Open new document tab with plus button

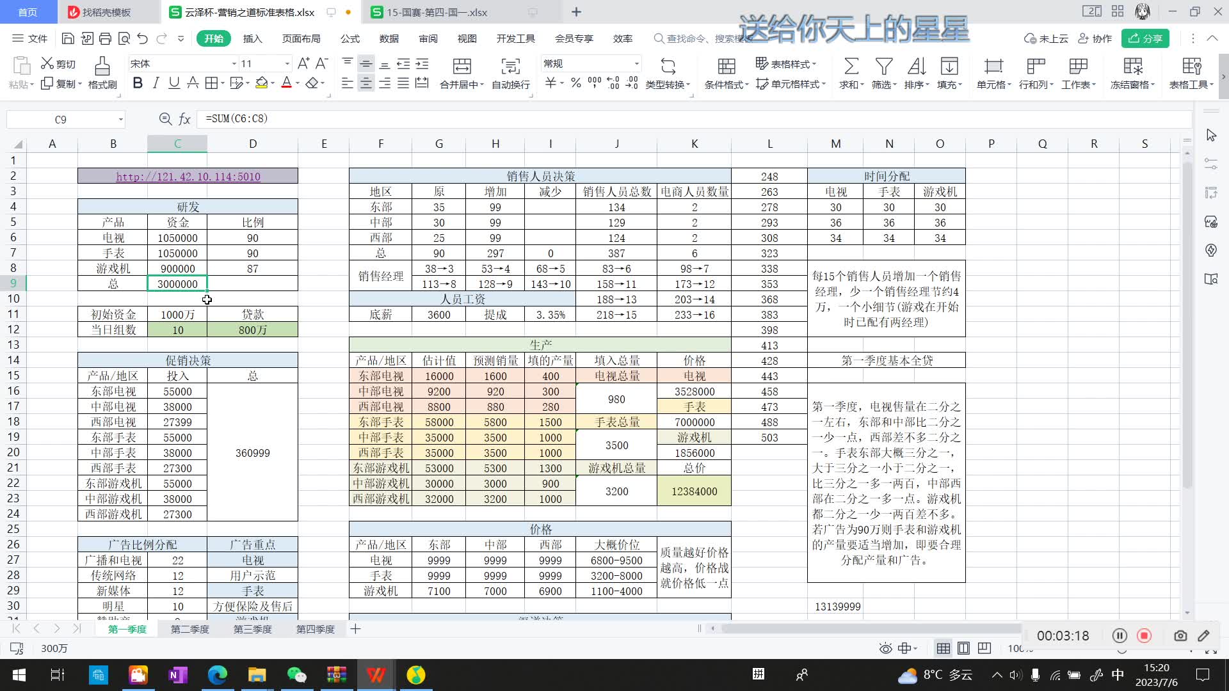click(576, 12)
